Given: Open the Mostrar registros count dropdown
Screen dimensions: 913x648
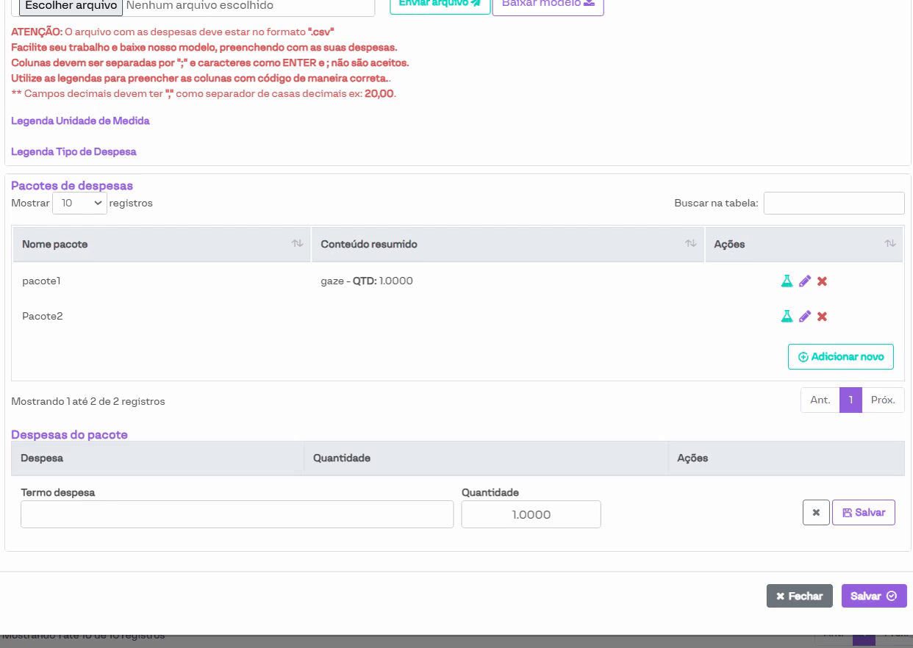Looking at the screenshot, I should [x=79, y=204].
